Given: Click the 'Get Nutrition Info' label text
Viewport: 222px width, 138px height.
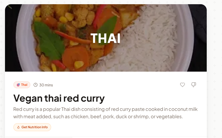Looking at the screenshot, I should (x=34, y=127).
